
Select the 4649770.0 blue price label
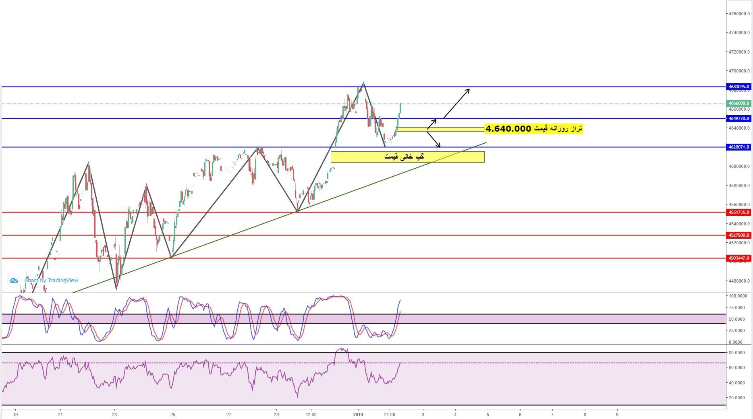738,118
